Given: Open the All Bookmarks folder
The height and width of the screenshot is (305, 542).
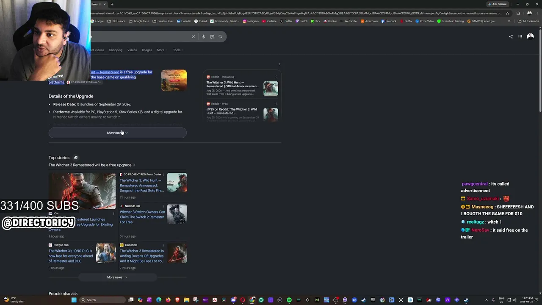Looking at the screenshot, I should (528, 21).
